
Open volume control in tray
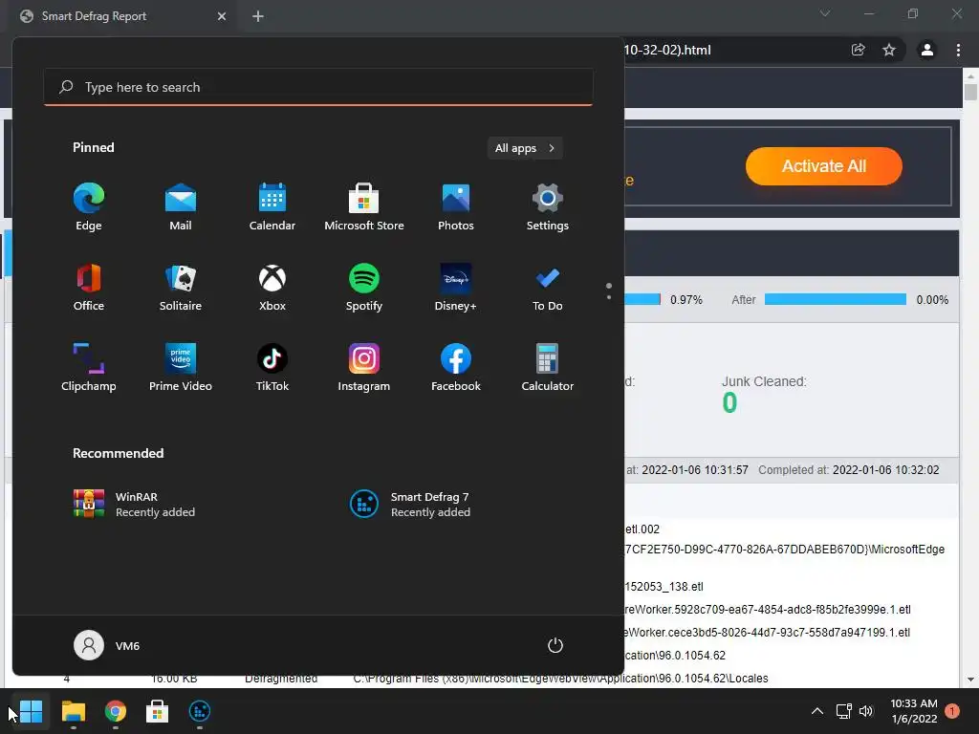(866, 711)
